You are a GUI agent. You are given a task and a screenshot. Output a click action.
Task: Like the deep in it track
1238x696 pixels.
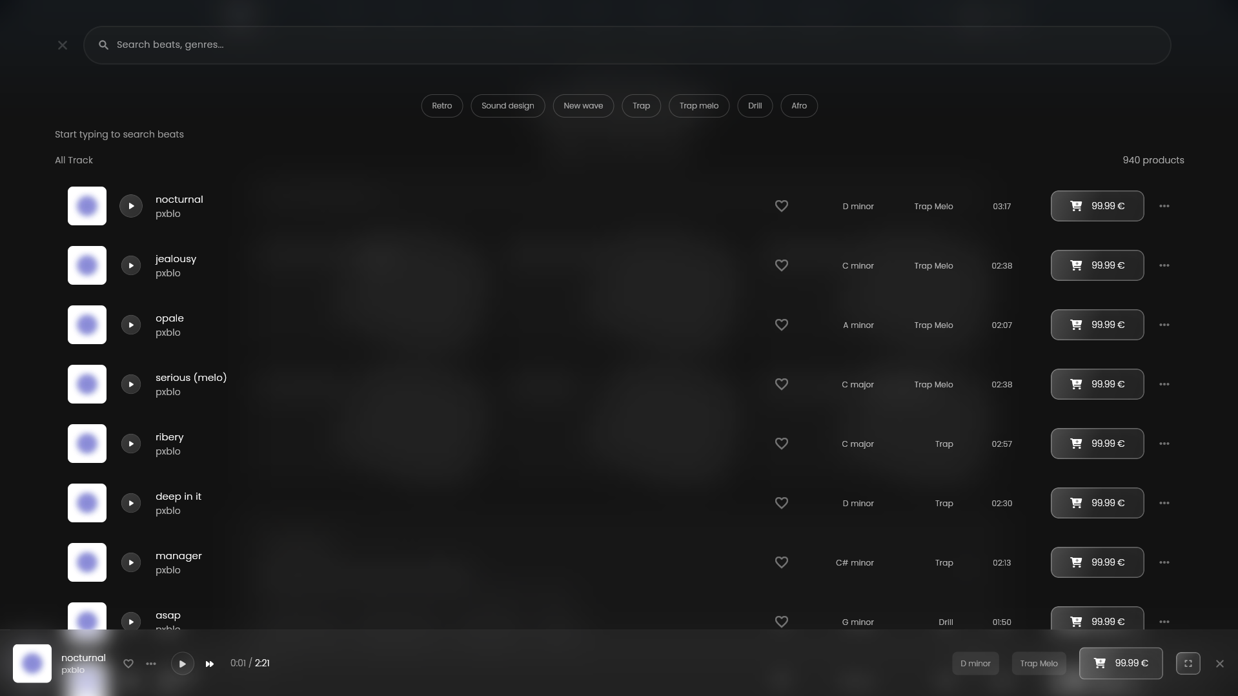click(782, 503)
